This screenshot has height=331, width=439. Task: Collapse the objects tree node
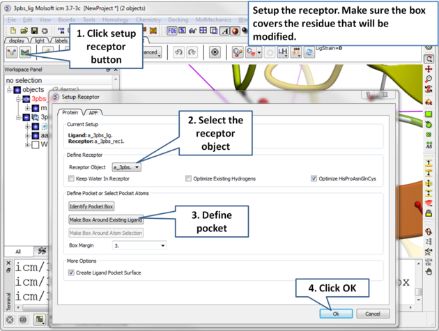(x=10, y=90)
